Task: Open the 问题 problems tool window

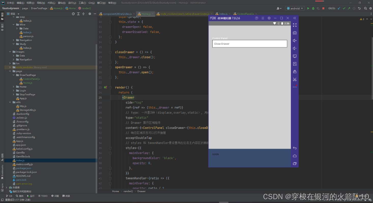Action: coord(55,196)
